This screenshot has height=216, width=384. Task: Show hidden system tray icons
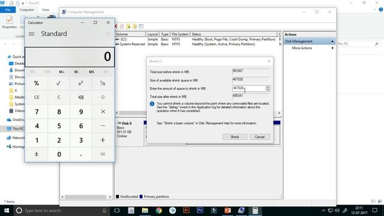[x=323, y=211]
